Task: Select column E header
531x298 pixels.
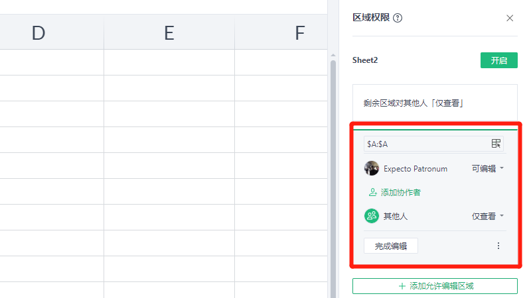Action: (169, 33)
